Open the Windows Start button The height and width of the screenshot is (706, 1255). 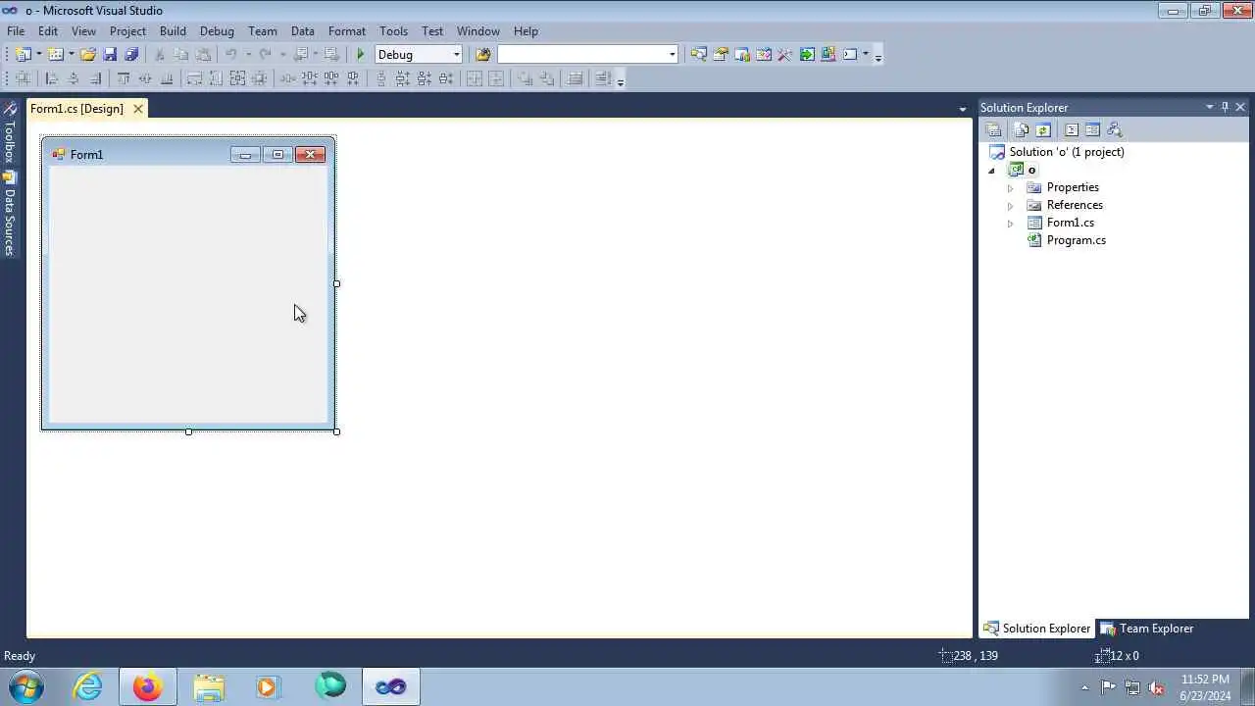pyautogui.click(x=26, y=687)
